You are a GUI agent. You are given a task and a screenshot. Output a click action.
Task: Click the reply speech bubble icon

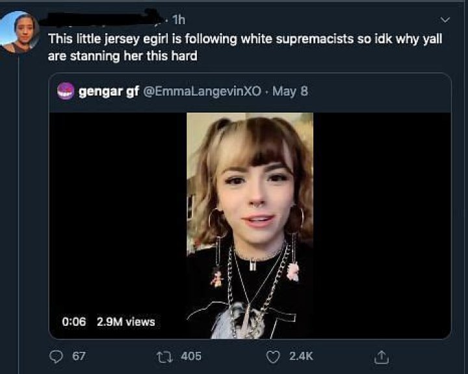pyautogui.click(x=57, y=356)
